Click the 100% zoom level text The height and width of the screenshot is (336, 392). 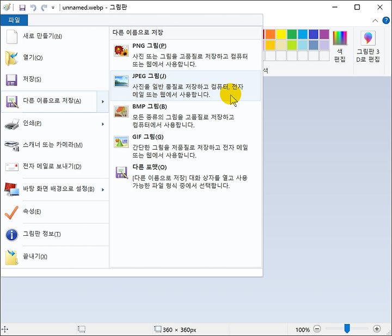tap(303, 329)
